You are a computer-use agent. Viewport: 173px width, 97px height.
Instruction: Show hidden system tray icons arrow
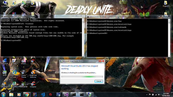[x=147, y=95]
